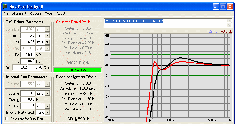
Task: Click the System Q = 0.888 text
Action: 78,83
